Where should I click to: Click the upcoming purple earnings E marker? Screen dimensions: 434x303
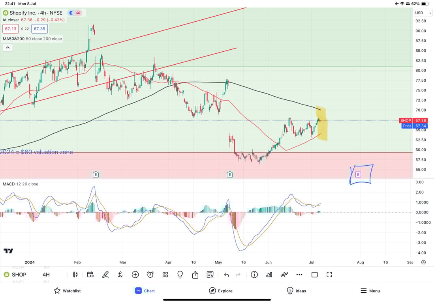coord(358,174)
